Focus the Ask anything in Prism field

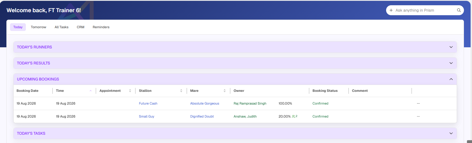coord(425,10)
